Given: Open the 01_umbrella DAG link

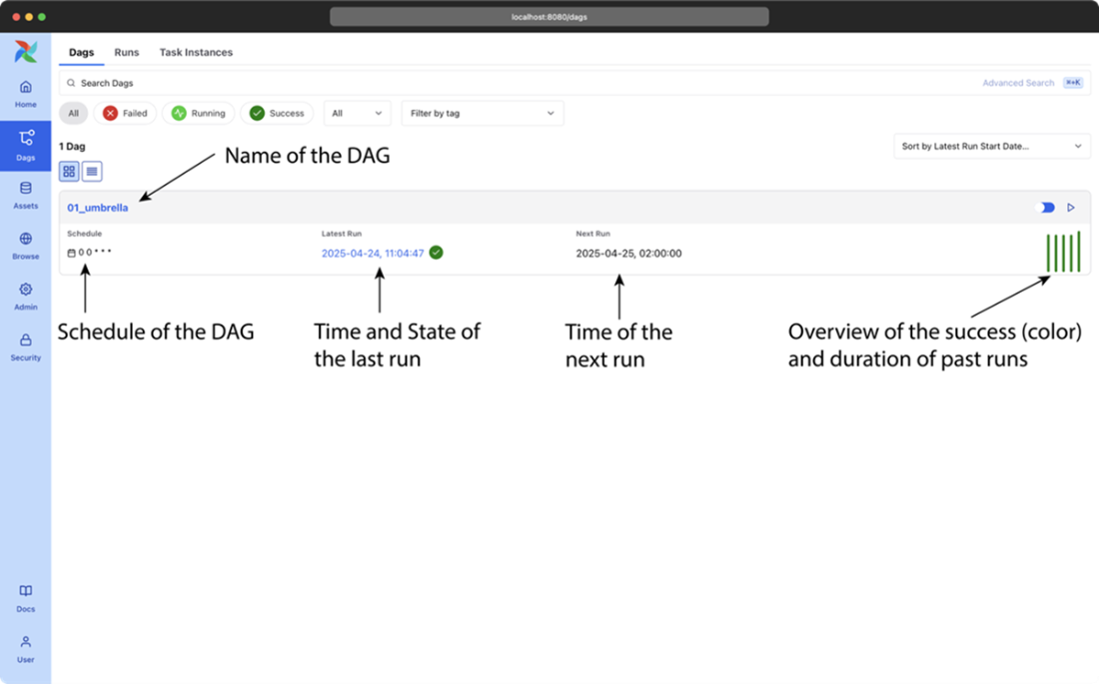Looking at the screenshot, I should pyautogui.click(x=98, y=208).
